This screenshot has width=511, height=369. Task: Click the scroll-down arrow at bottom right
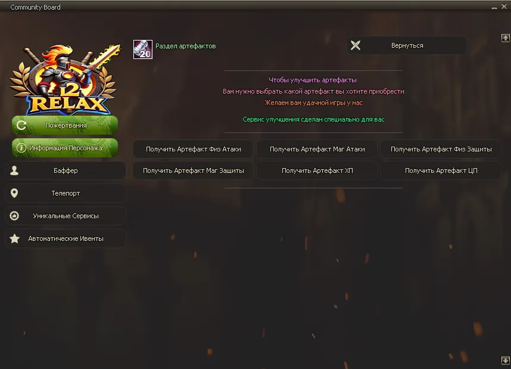point(506,360)
